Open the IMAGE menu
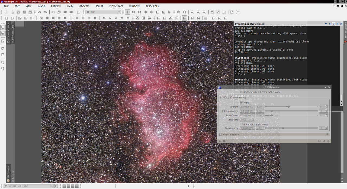 click(41, 6)
